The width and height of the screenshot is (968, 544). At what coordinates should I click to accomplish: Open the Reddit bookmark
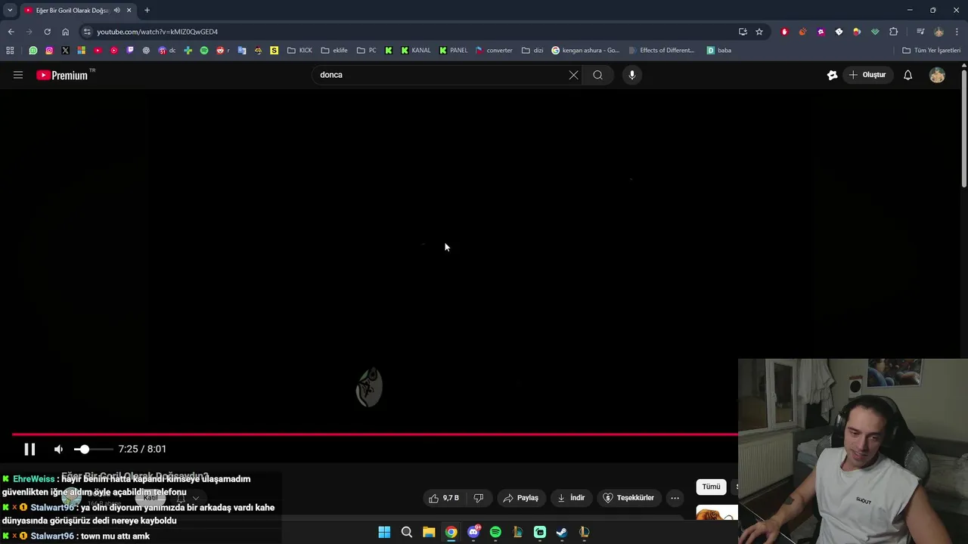(222, 51)
